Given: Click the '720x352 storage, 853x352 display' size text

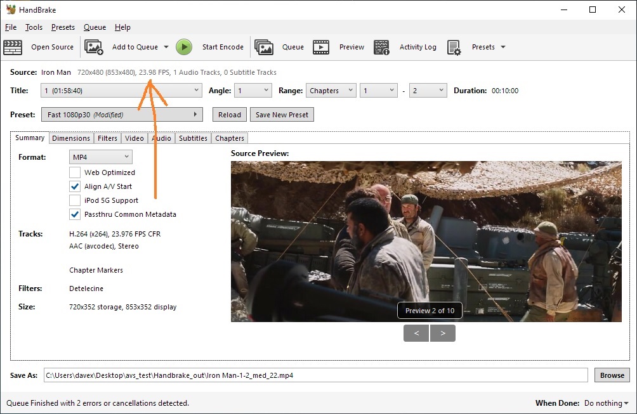Looking at the screenshot, I should coord(122,307).
